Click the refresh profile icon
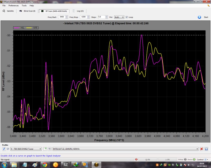This screenshot has height=168, width=211. pyautogui.click(x=4, y=149)
